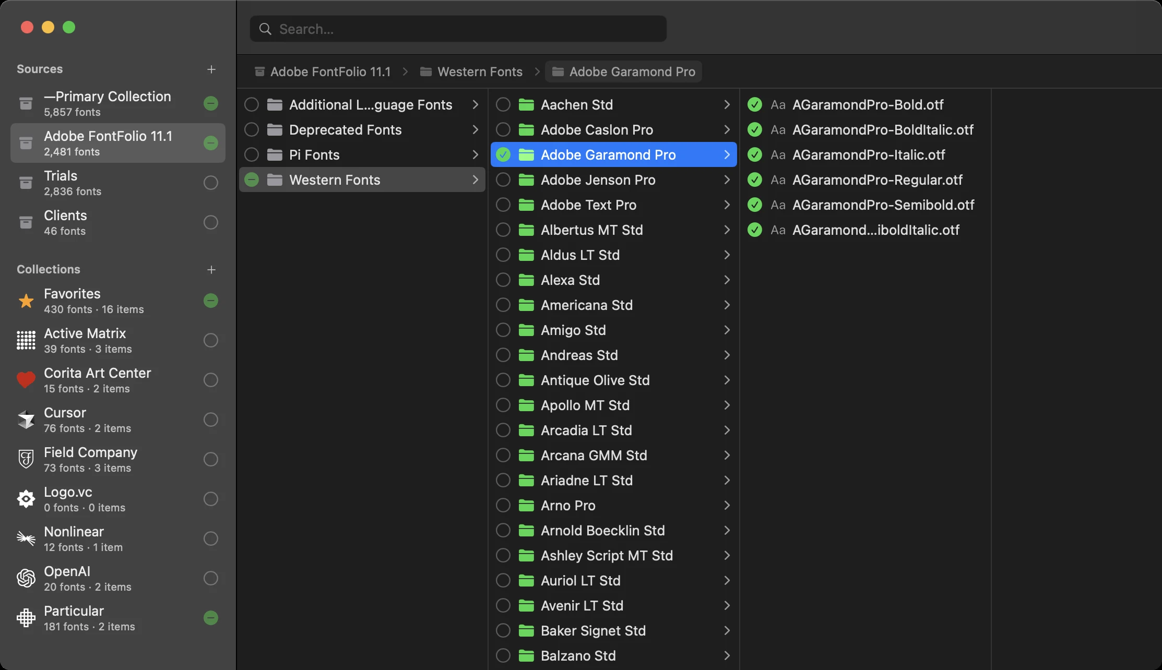This screenshot has height=670, width=1162.
Task: Toggle activation for Trials source
Action: (211, 183)
